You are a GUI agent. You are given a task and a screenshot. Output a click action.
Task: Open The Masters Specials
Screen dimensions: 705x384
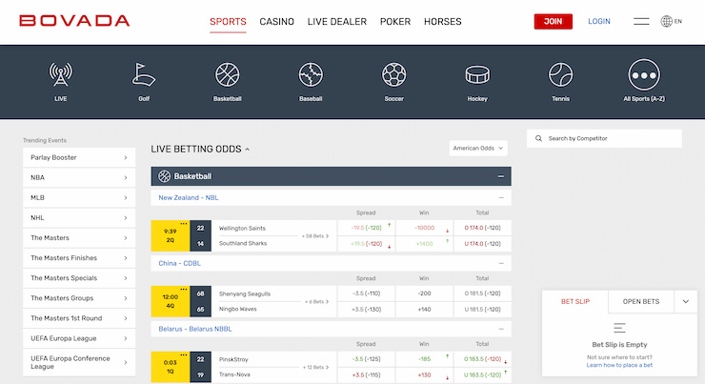(79, 278)
